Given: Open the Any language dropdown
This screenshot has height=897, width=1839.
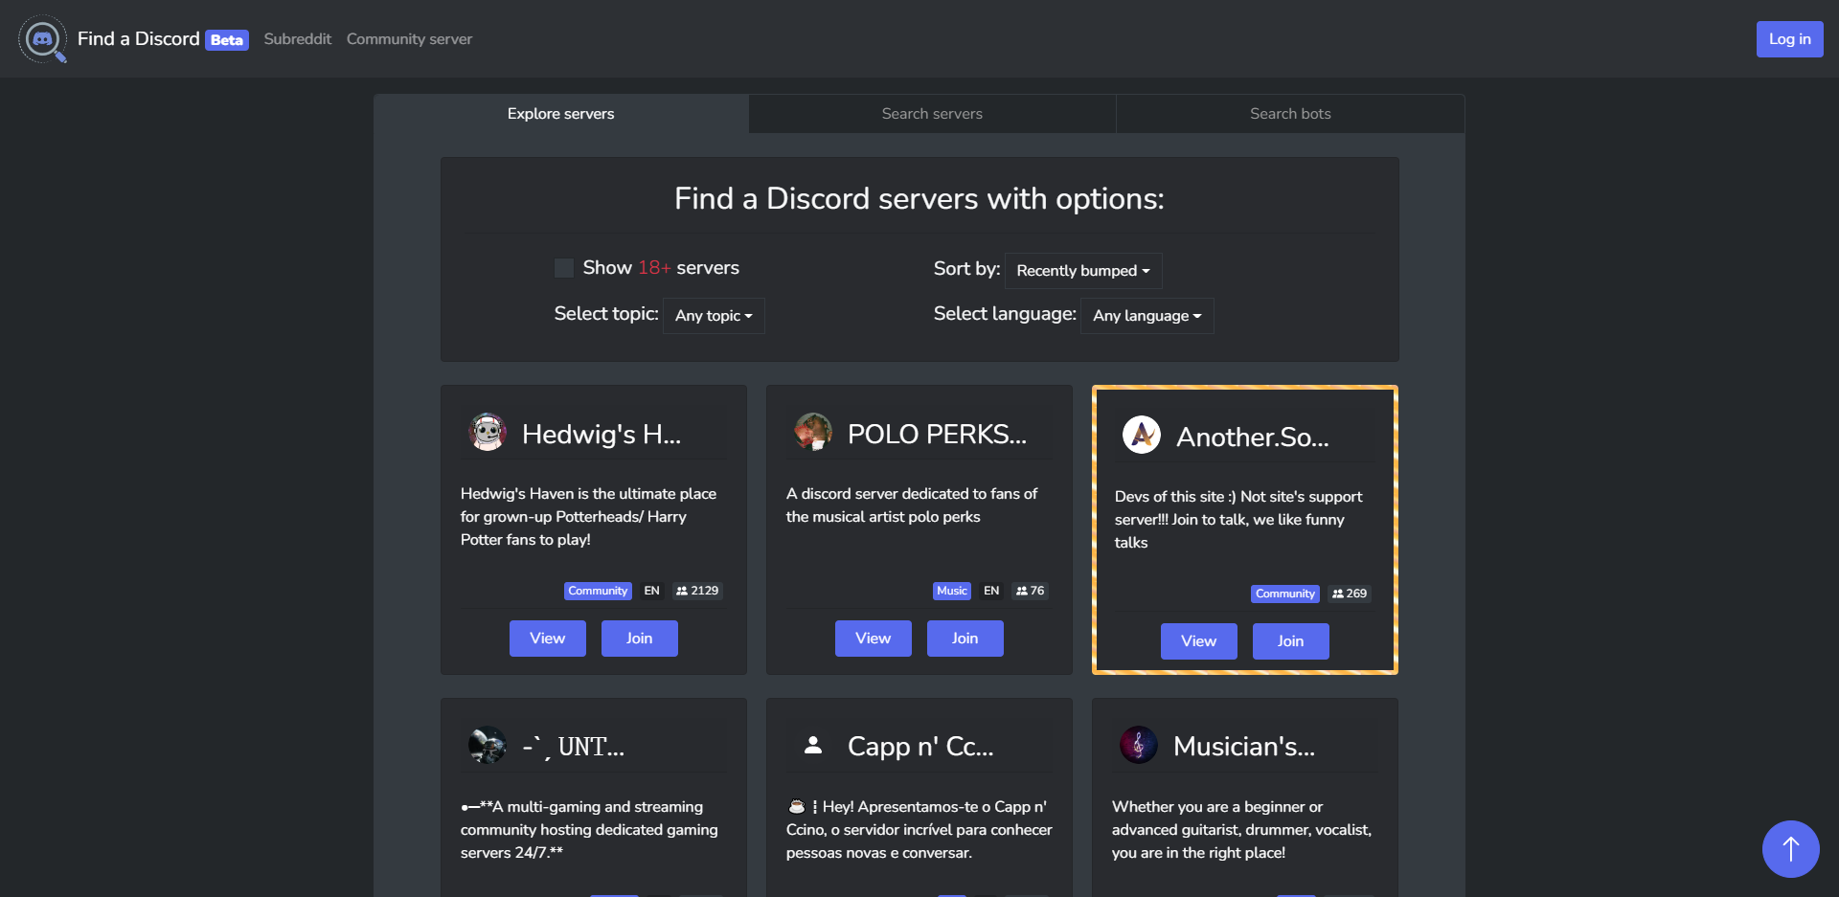Looking at the screenshot, I should pyautogui.click(x=1147, y=316).
